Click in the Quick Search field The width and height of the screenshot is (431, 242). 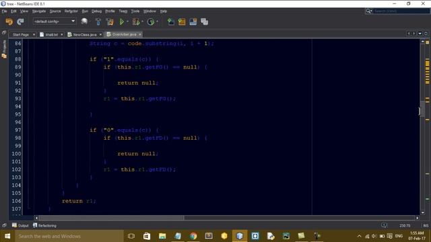(401, 11)
